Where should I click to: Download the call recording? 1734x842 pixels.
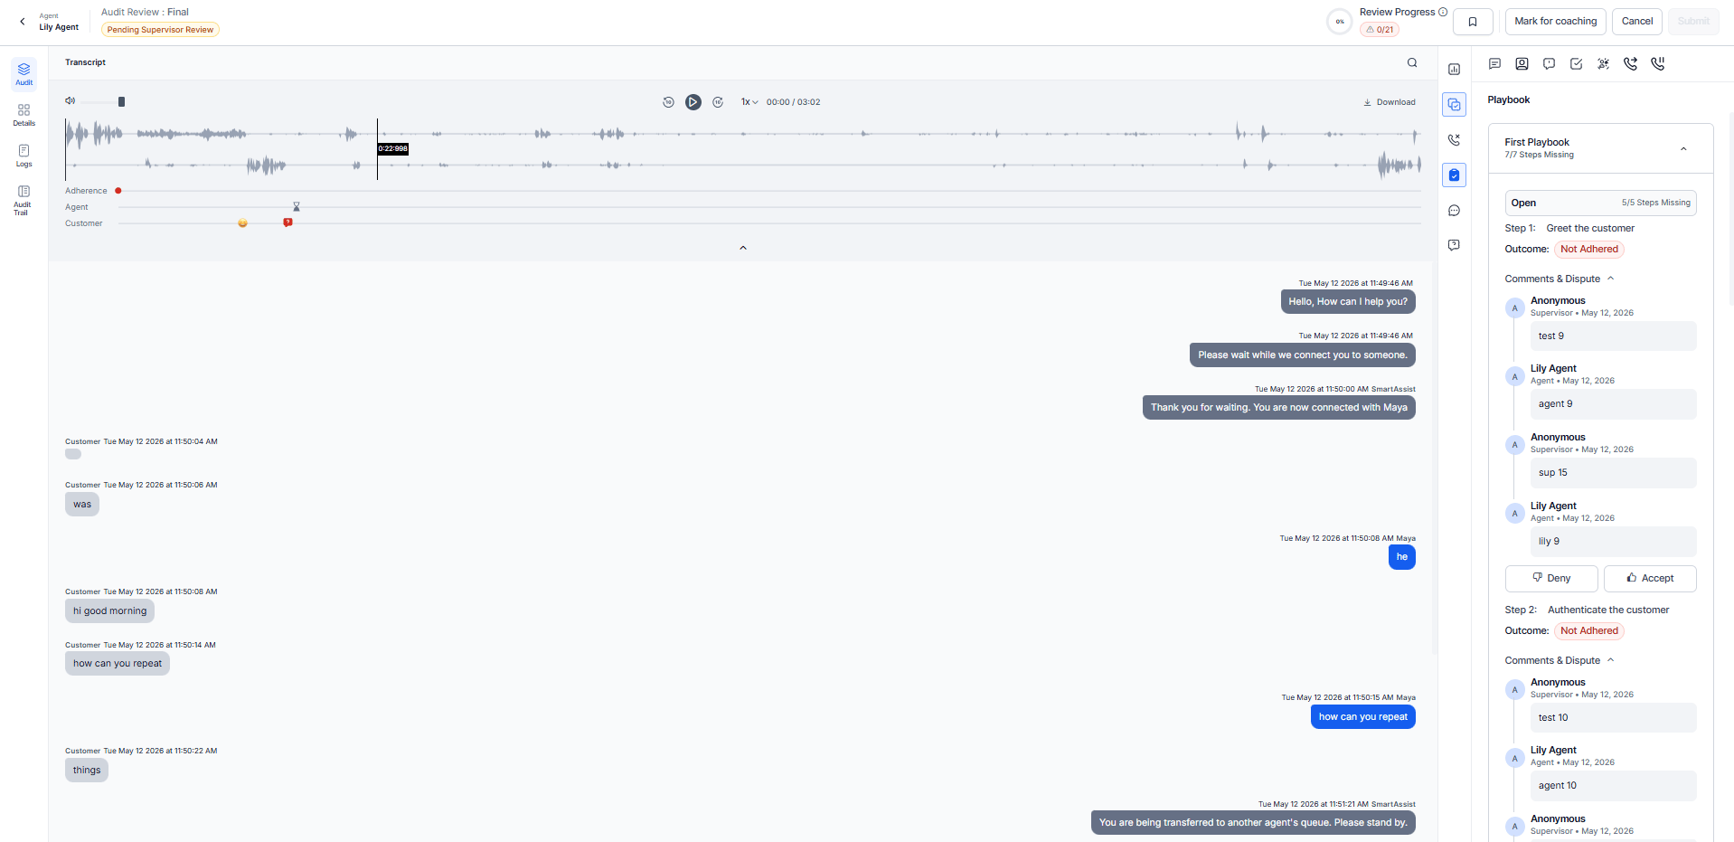[x=1390, y=102]
